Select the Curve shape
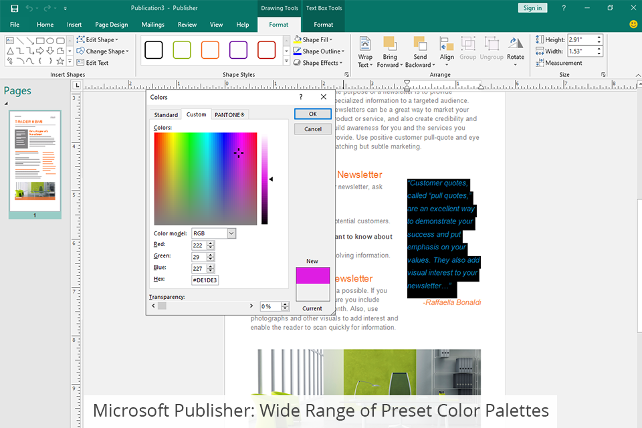 click(x=30, y=61)
